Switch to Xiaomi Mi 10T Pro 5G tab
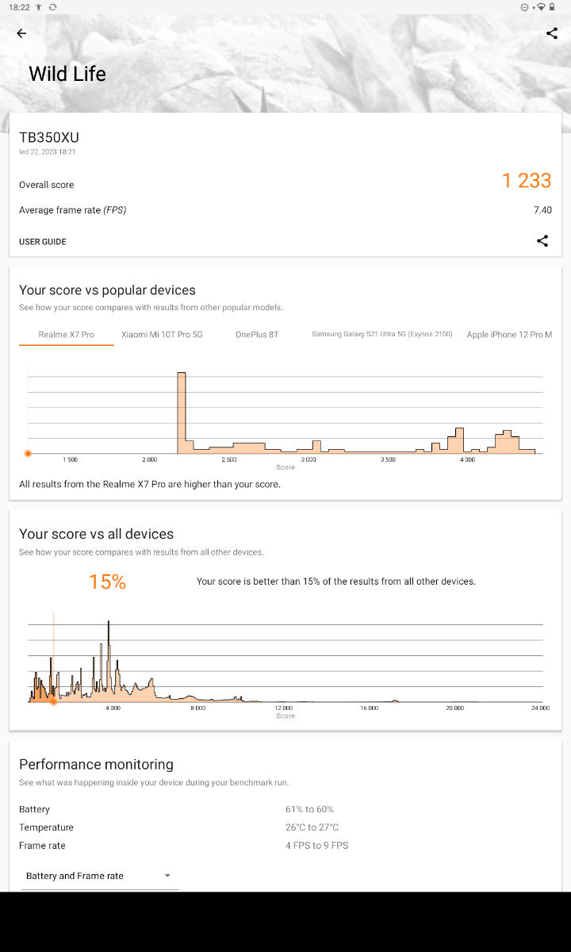The width and height of the screenshot is (571, 952). click(162, 335)
